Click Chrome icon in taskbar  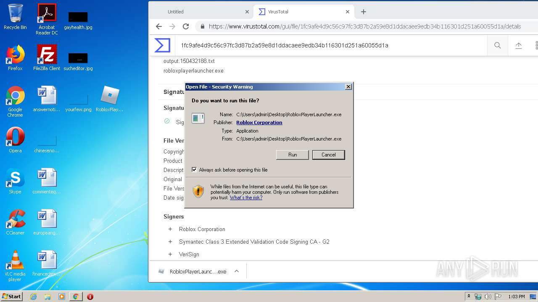(76, 297)
